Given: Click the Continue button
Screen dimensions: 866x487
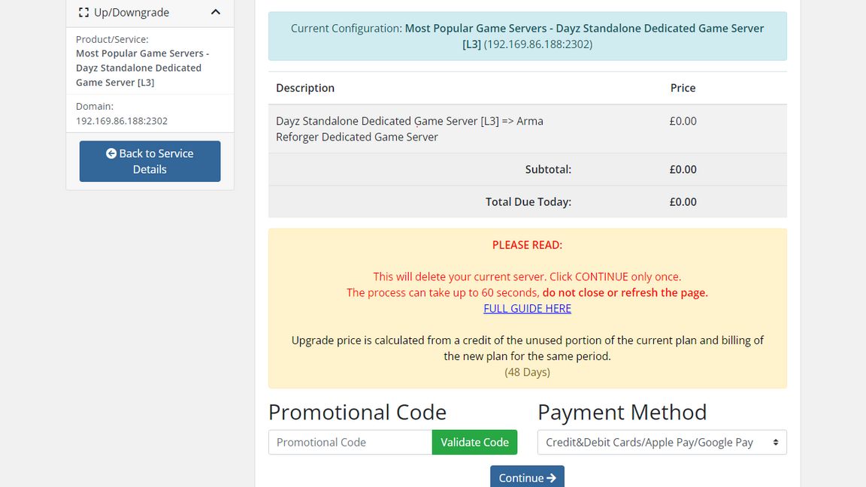Looking at the screenshot, I should [527, 477].
